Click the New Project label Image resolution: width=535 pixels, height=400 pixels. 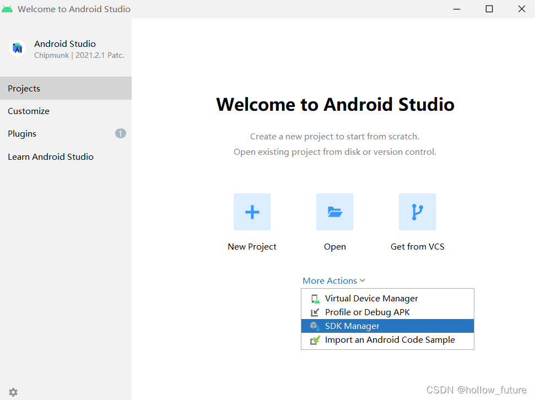[252, 247]
